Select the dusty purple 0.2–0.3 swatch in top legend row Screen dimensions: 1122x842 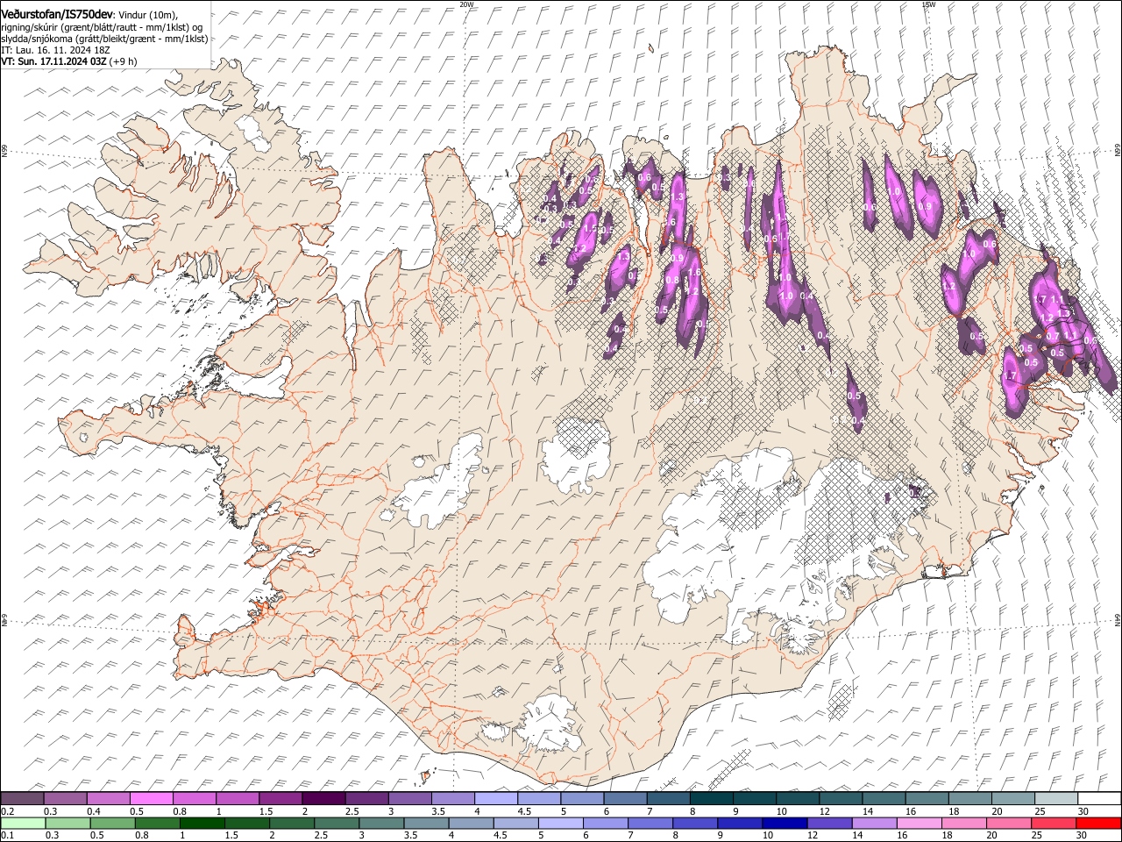pos(22,798)
